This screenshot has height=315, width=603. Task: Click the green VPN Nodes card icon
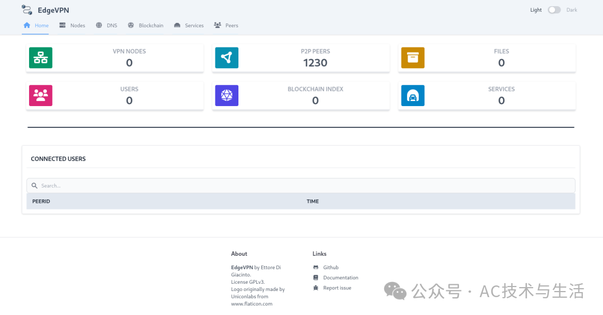pos(41,58)
